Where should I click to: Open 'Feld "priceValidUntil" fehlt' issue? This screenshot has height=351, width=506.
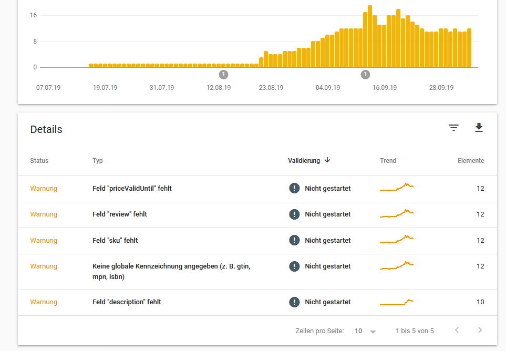click(x=132, y=189)
